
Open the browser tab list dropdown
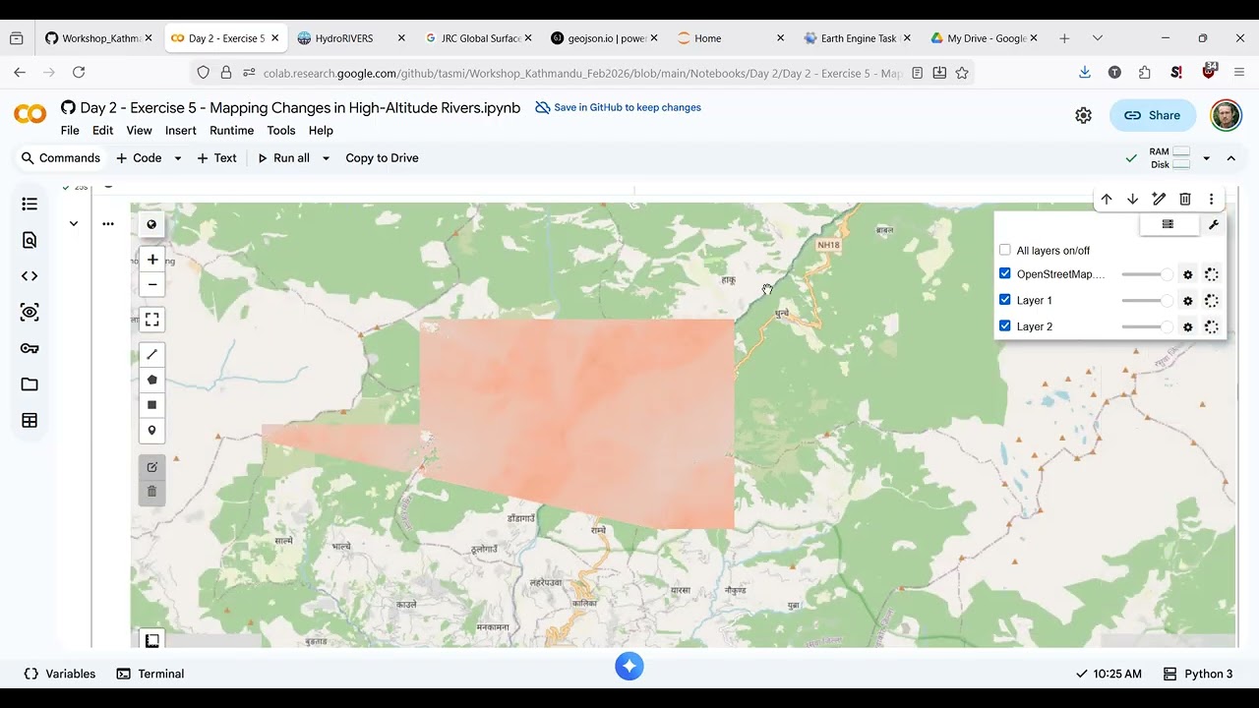(x=1098, y=38)
